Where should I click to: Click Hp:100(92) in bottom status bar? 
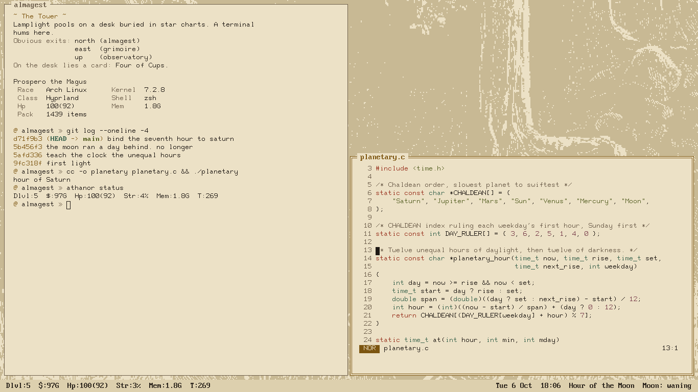click(x=87, y=386)
